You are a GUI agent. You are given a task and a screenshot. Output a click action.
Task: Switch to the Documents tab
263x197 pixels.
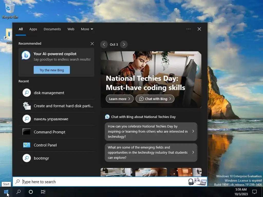pyautogui.click(x=52, y=29)
